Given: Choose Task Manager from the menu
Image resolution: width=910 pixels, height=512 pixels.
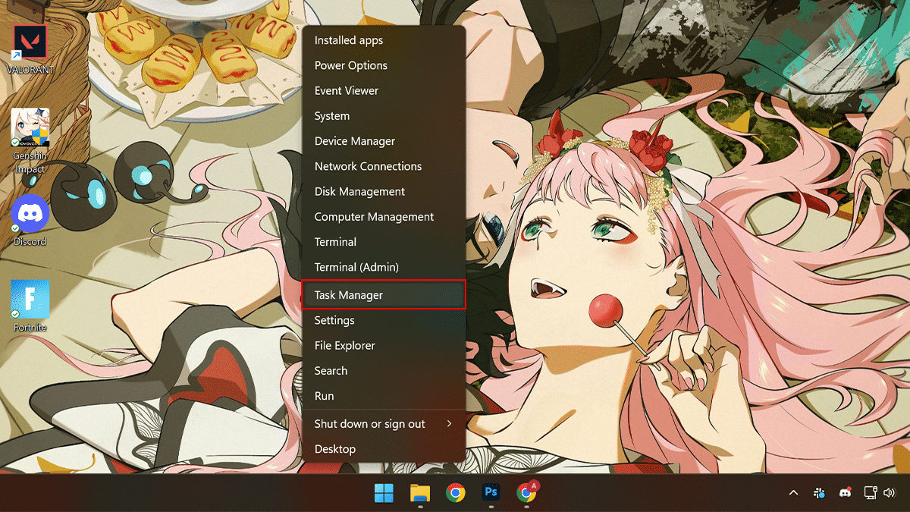Looking at the screenshot, I should (383, 295).
